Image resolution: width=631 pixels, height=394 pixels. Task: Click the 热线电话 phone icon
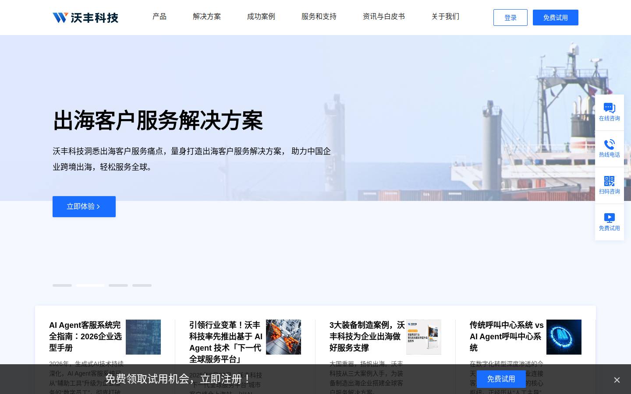click(609, 144)
